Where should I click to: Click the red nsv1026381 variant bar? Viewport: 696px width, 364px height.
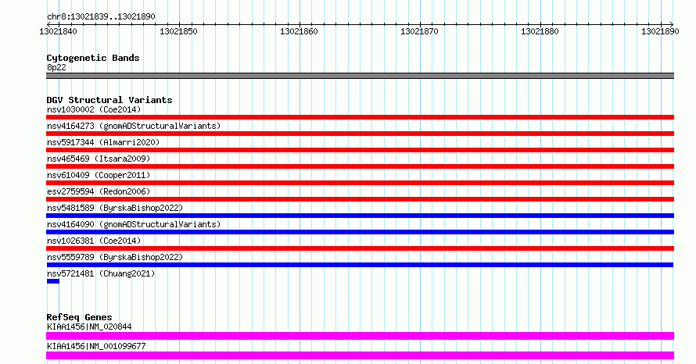[x=360, y=248]
